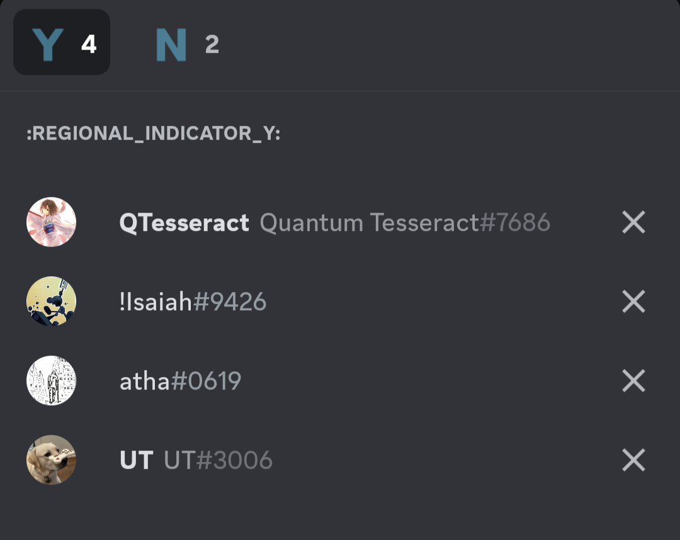Click the reaction count 2 beside N
Viewport: 680px width, 540px height.
coord(212,45)
